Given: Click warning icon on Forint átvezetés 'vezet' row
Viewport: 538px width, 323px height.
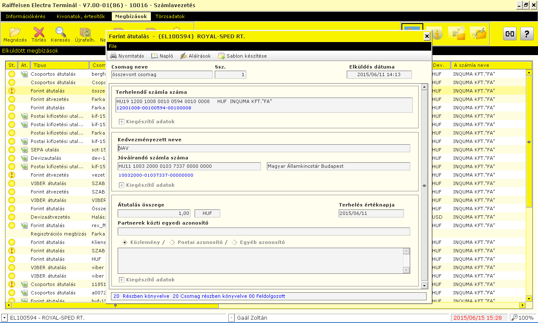Looking at the screenshot, I should tap(12, 175).
